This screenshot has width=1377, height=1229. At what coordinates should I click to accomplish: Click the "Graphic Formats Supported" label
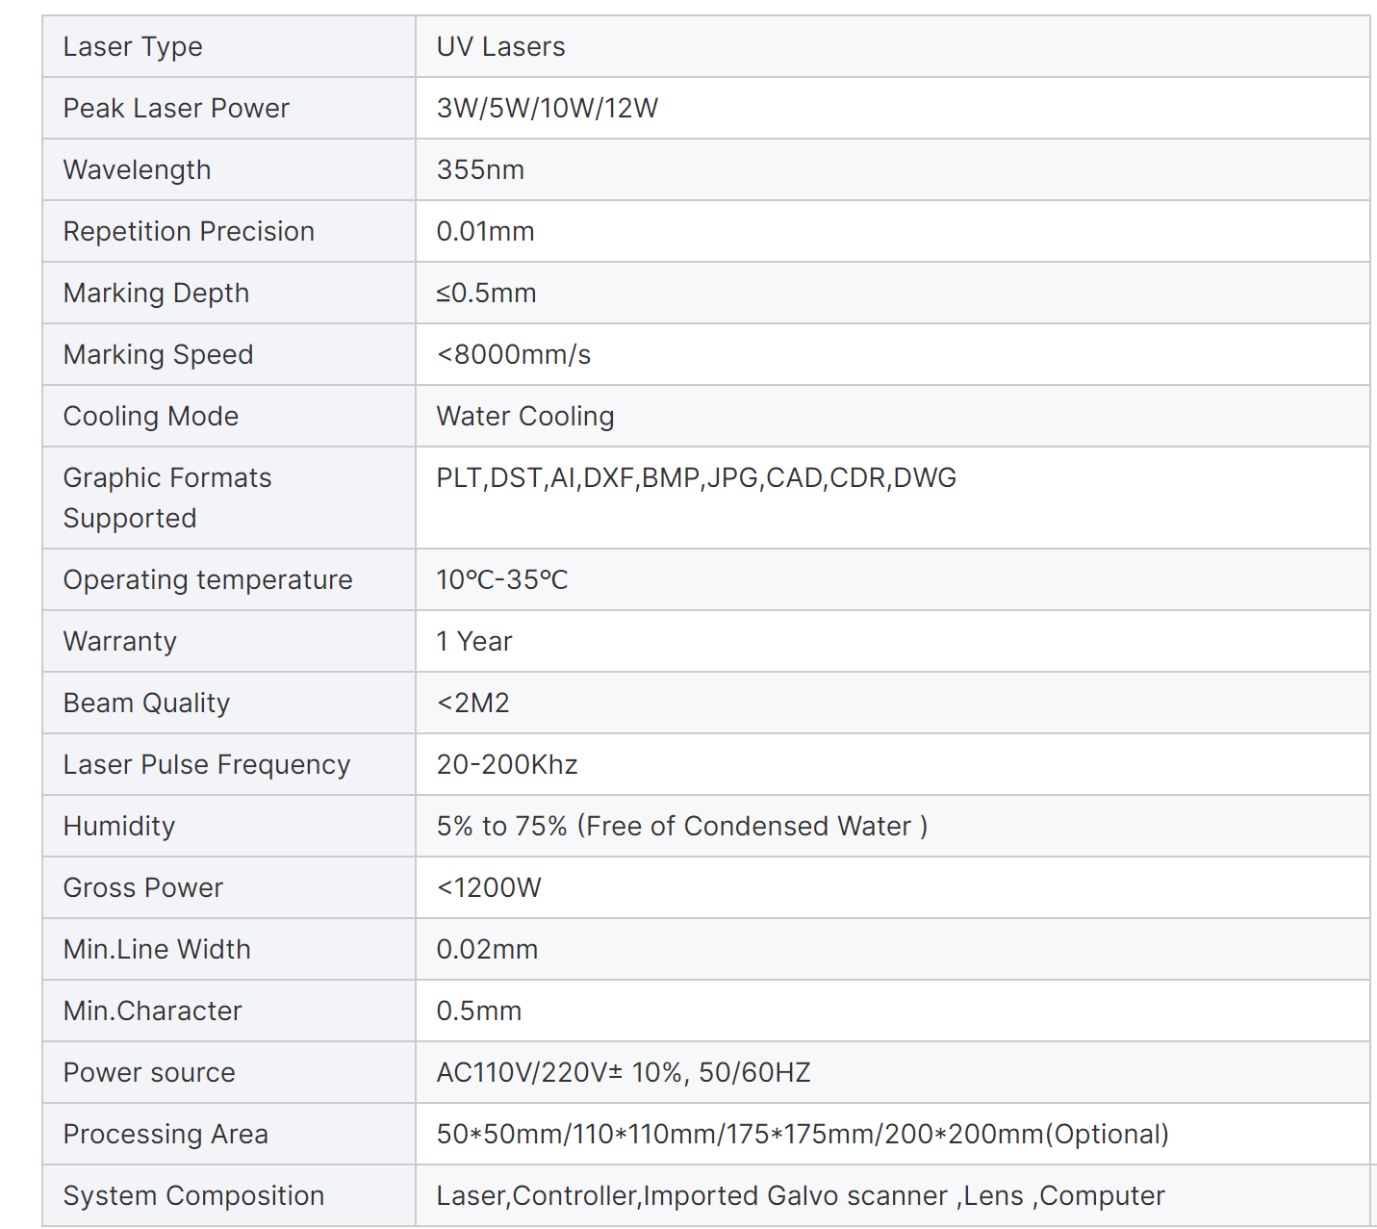coord(167,499)
